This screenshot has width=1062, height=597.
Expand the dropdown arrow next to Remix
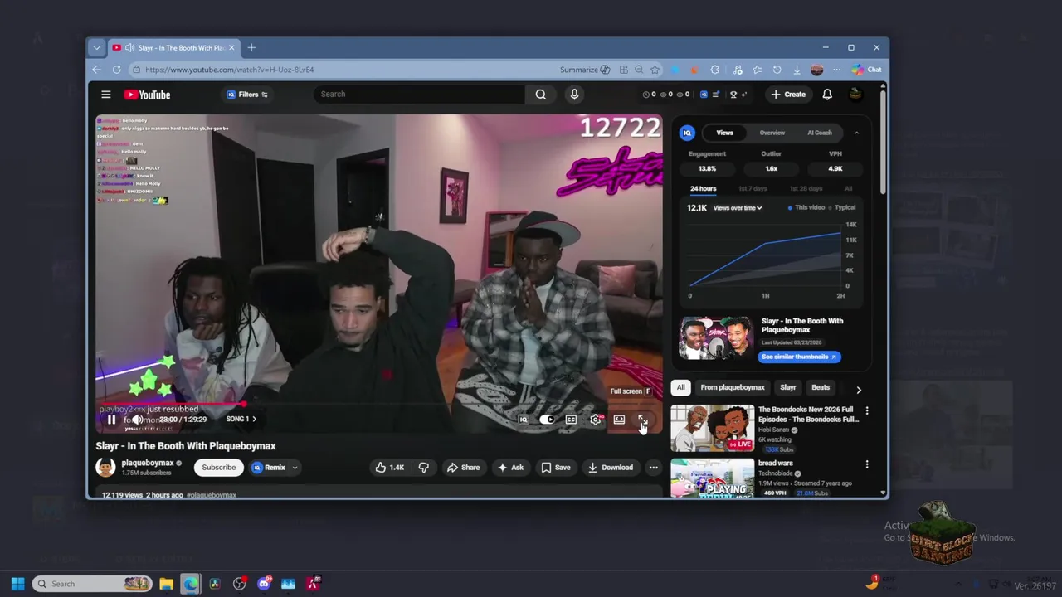[x=295, y=468]
